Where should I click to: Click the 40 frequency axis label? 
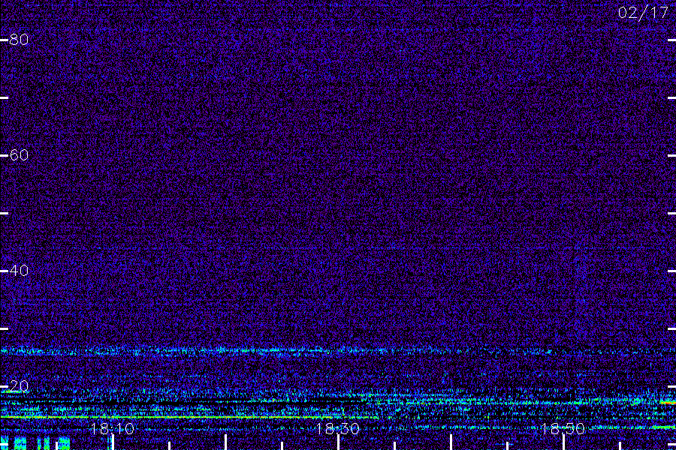(19, 271)
